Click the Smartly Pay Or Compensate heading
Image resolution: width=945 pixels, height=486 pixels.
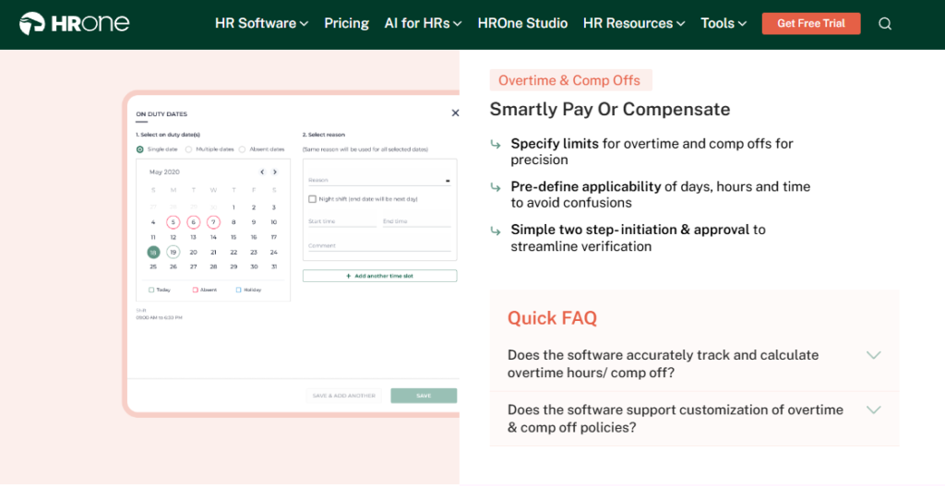(610, 109)
